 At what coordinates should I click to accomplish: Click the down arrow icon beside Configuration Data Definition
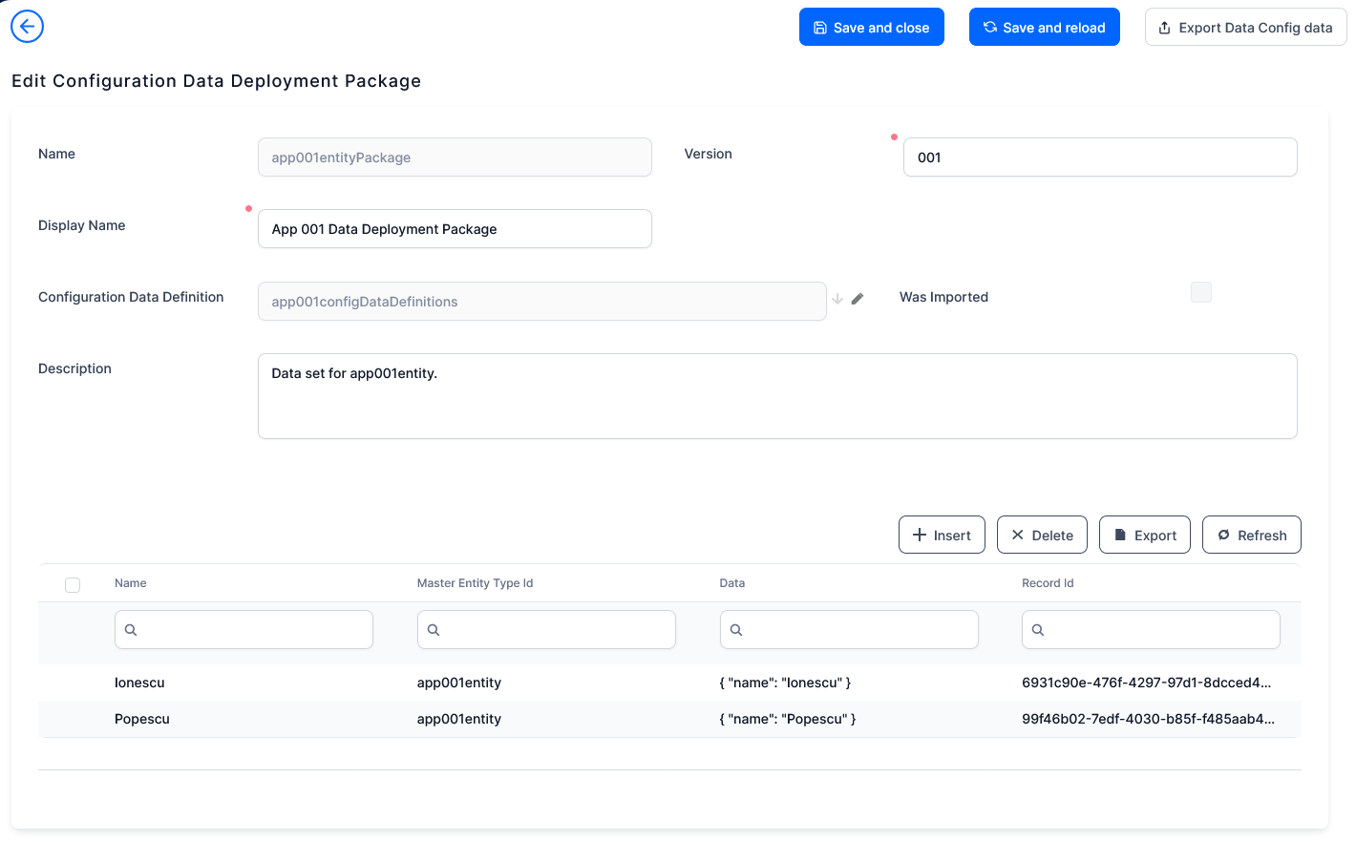click(837, 299)
